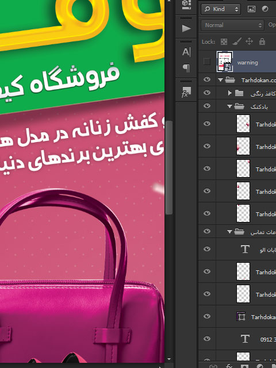Select the warning layer thumbnail
The image size is (276, 368).
(225, 62)
